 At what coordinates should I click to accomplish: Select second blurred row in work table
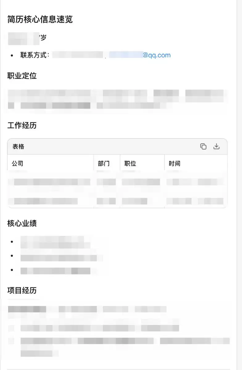117,201
